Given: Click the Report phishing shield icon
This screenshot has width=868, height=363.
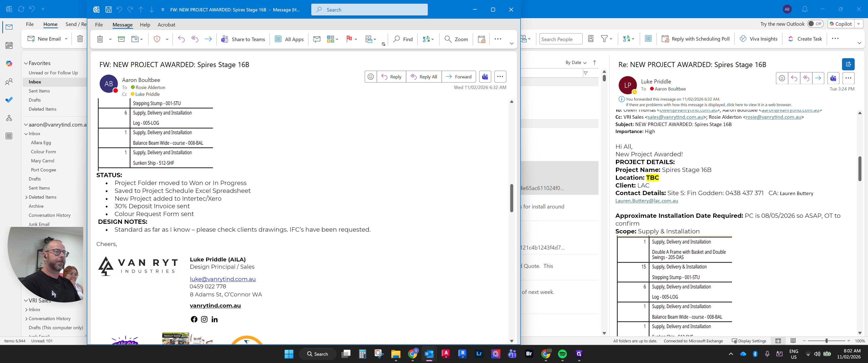Looking at the screenshot, I should pyautogui.click(x=157, y=39).
